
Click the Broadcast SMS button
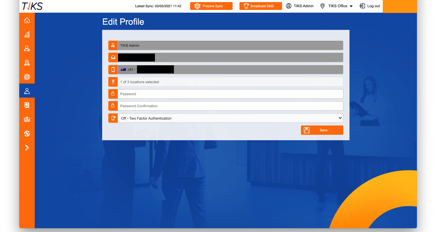[x=260, y=6]
